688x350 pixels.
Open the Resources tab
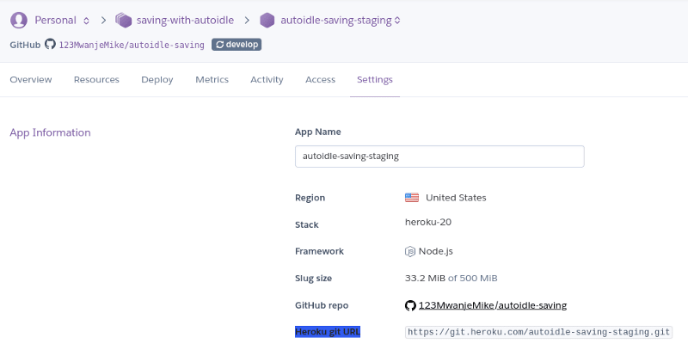point(96,80)
